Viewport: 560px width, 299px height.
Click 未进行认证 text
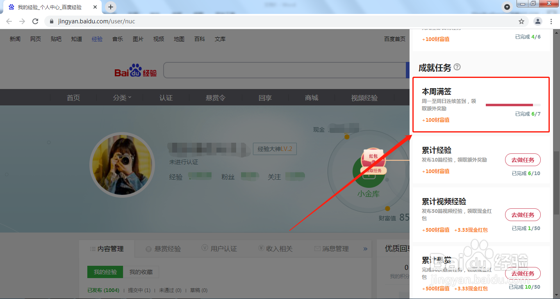pyautogui.click(x=184, y=162)
